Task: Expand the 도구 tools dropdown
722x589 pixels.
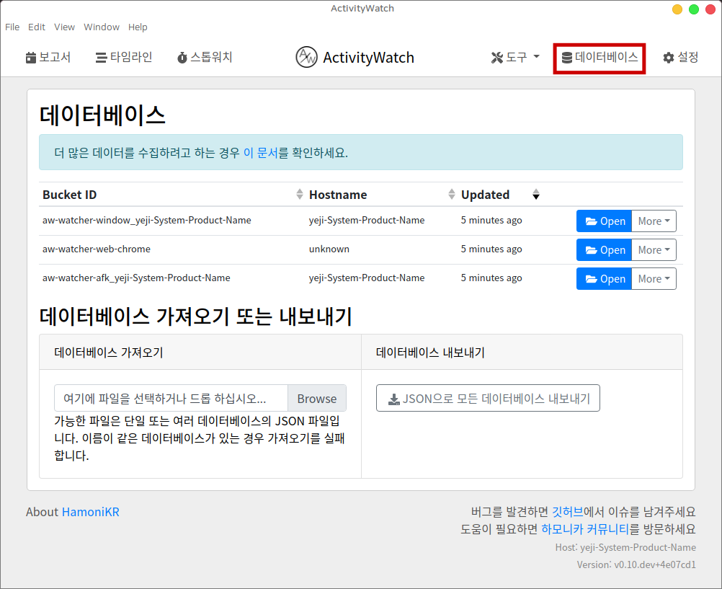Action: 515,58
